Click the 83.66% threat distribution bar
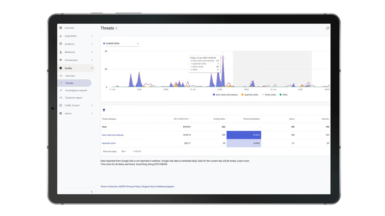Image resolution: width=385 pixels, height=216 pixels. click(244, 135)
